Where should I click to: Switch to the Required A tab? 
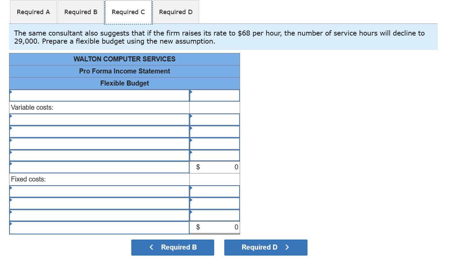click(x=33, y=12)
